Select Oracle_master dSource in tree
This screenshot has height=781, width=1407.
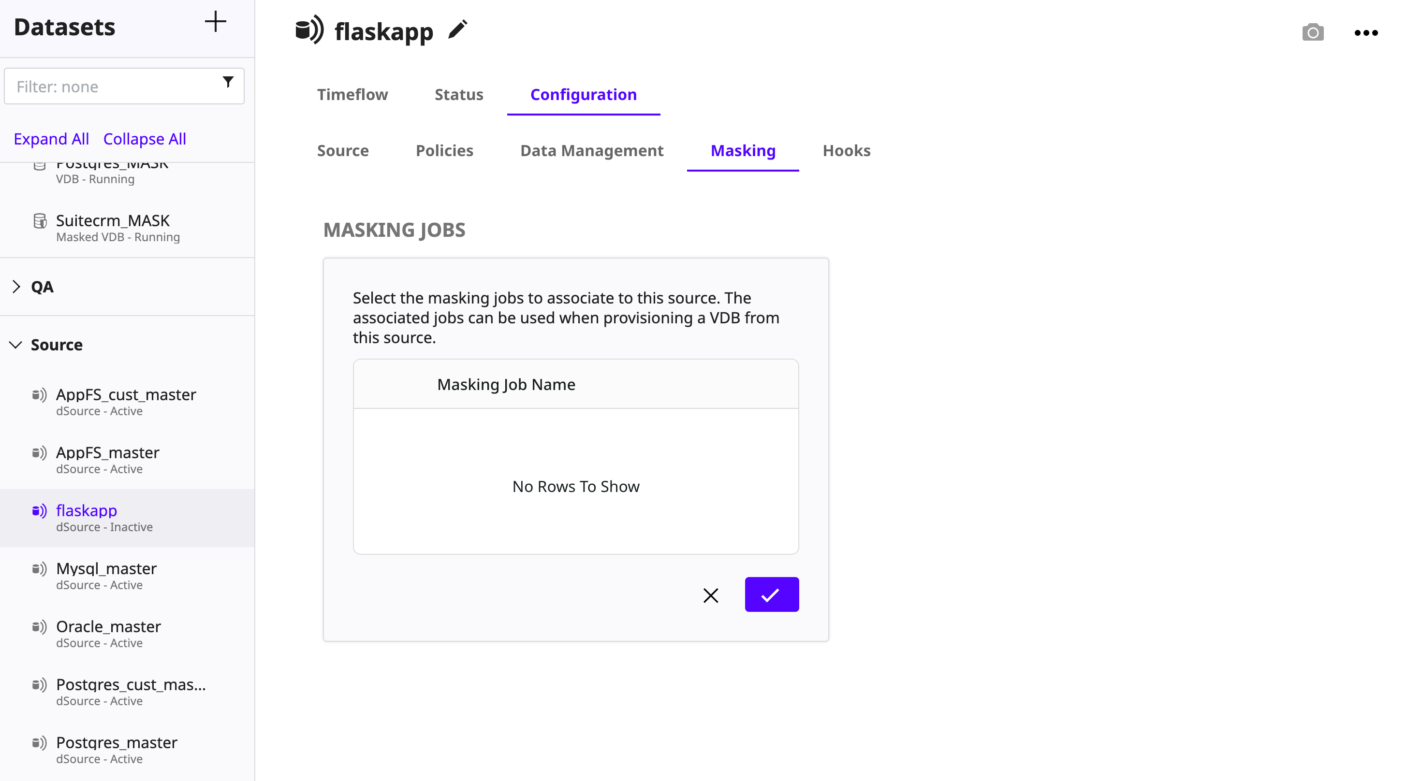click(x=108, y=626)
